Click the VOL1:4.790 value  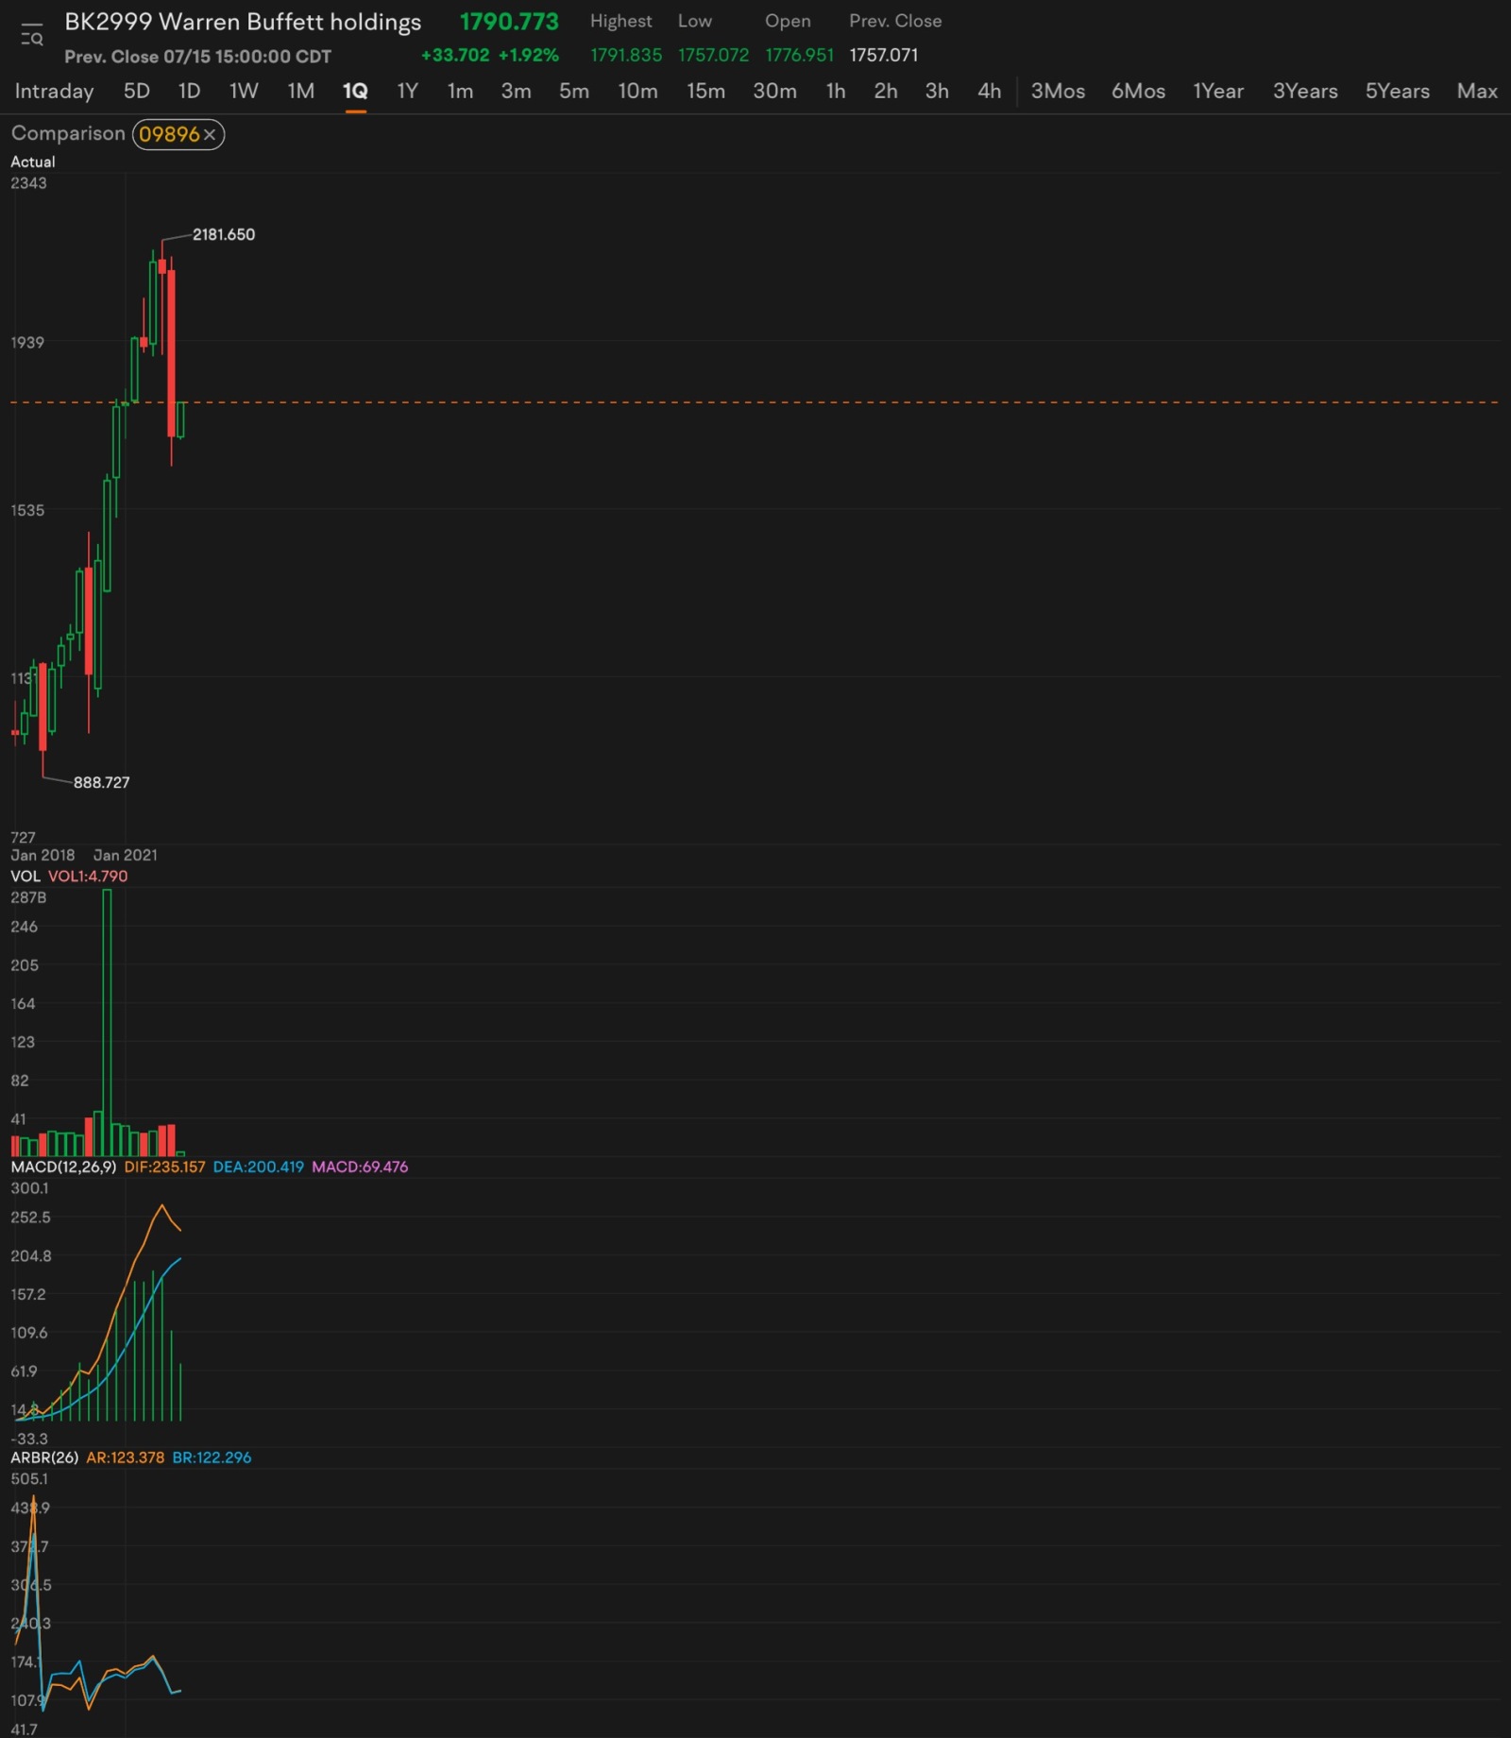click(88, 876)
